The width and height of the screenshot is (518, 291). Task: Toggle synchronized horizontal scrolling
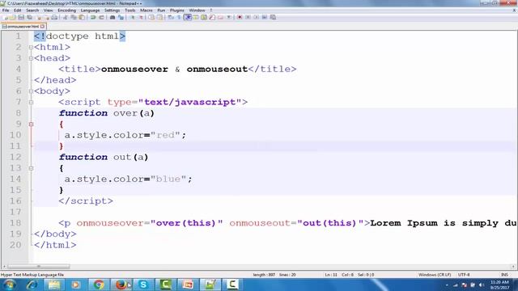[x=159, y=17]
